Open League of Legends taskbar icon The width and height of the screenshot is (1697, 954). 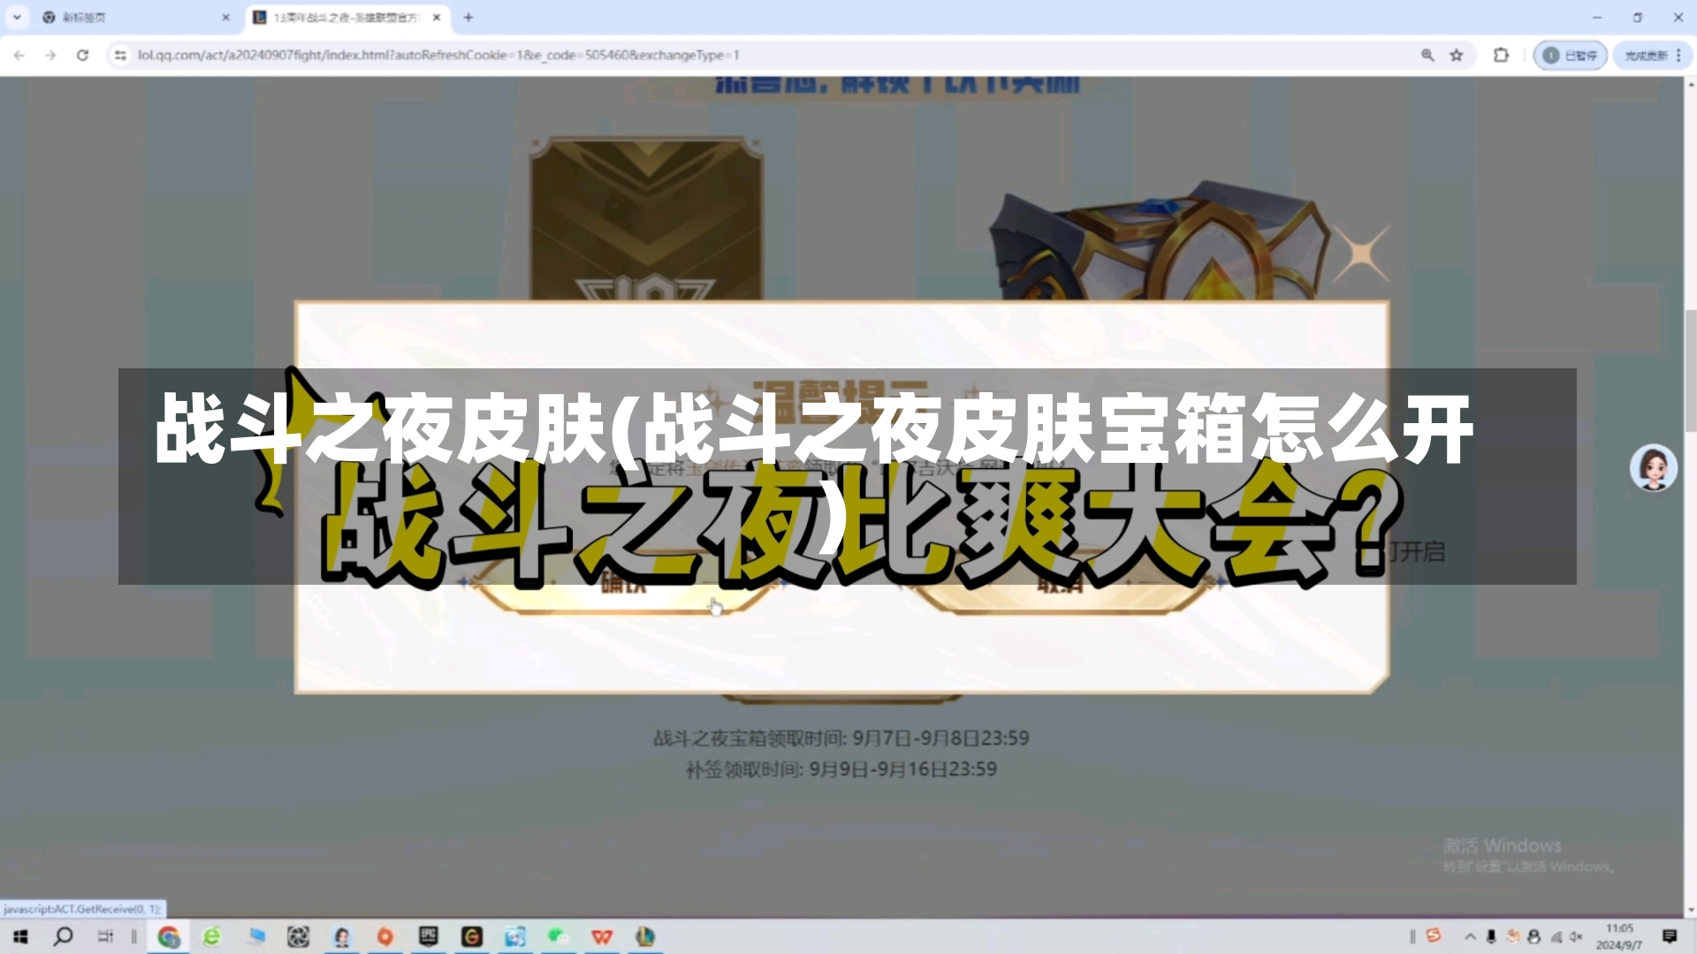(x=645, y=936)
